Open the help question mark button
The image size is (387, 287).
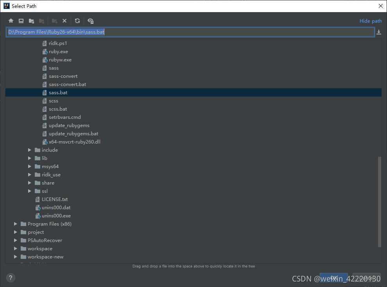pos(11,278)
